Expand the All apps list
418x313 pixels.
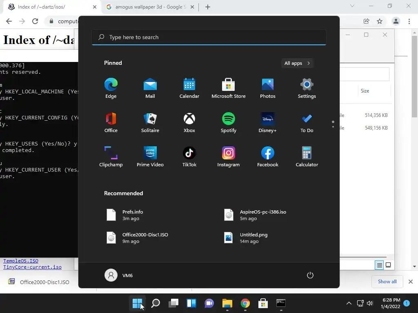click(x=297, y=63)
